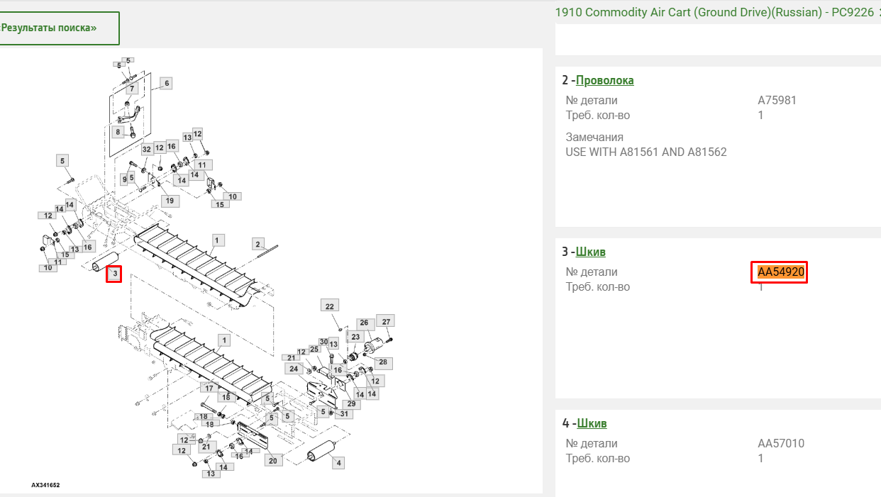Select callout 29 in the diagram
Viewport: 881px width, 497px height.
(x=351, y=404)
